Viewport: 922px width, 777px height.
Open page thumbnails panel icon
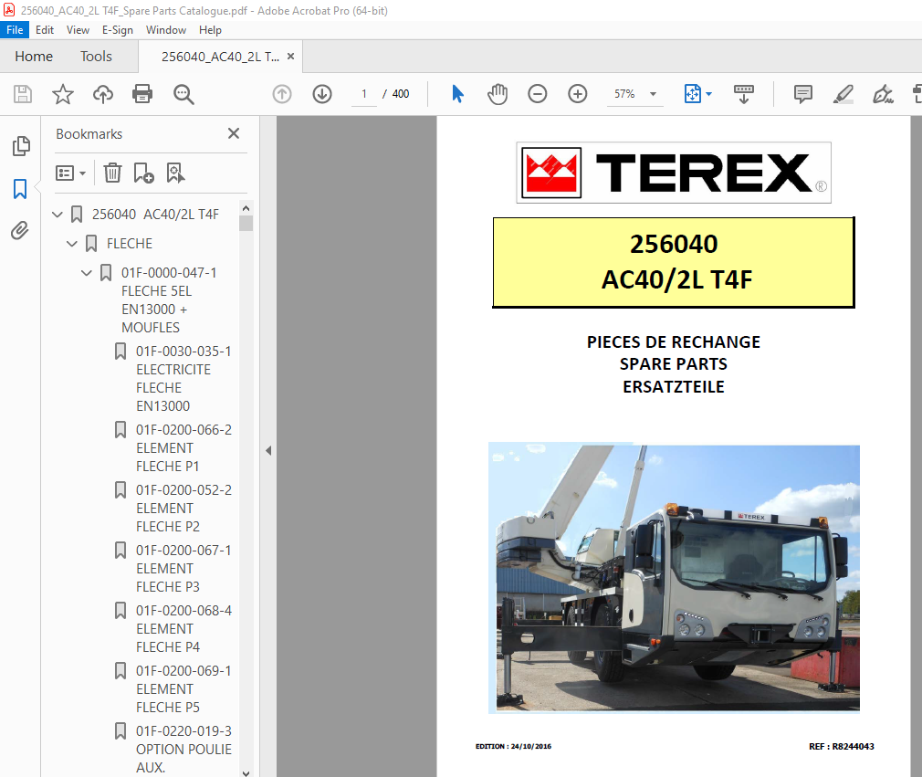pyautogui.click(x=21, y=146)
